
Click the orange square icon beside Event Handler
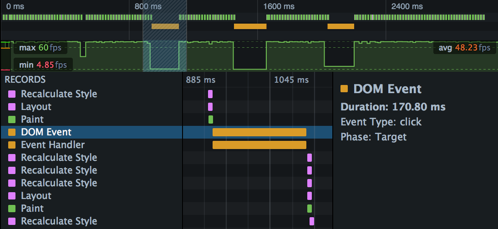(x=12, y=145)
